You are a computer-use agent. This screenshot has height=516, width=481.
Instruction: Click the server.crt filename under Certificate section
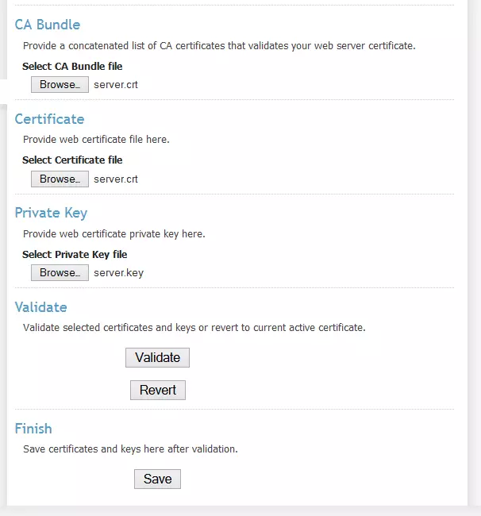(x=116, y=179)
